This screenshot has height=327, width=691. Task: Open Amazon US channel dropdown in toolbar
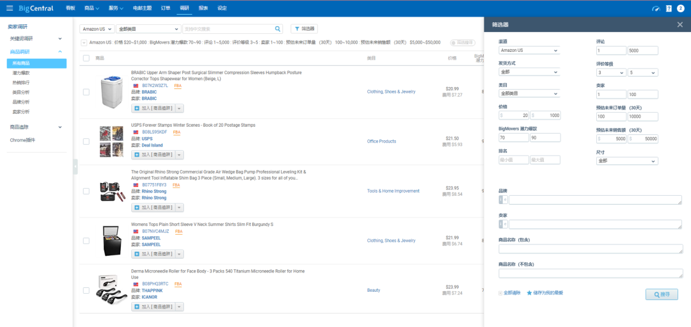click(97, 29)
